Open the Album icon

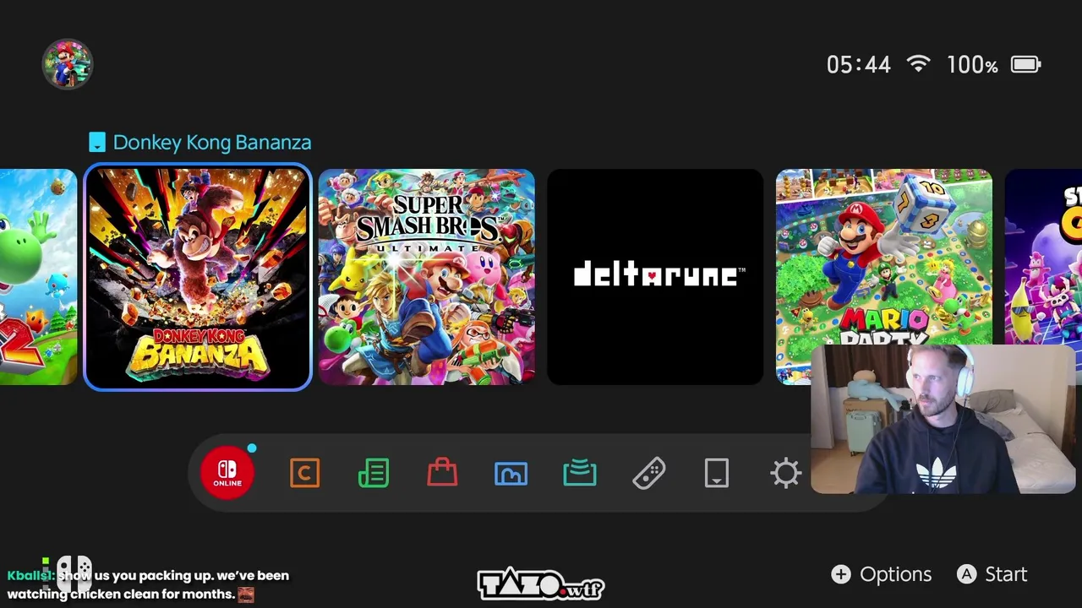click(511, 474)
